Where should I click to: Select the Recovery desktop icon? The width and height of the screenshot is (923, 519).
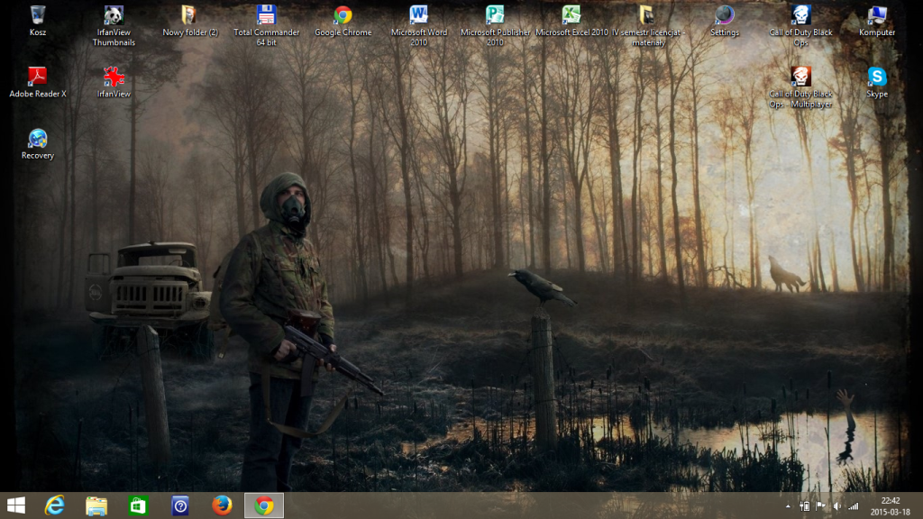38,144
